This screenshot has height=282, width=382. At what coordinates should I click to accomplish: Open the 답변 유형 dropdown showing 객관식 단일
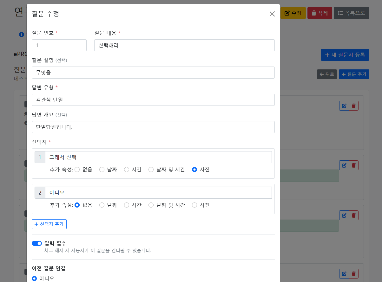click(x=153, y=100)
